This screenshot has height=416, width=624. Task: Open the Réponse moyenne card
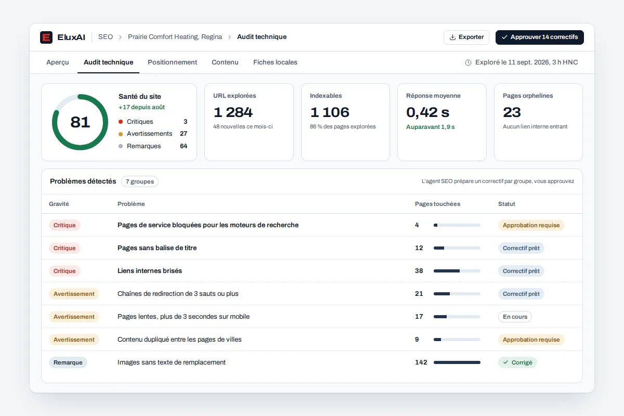pos(442,122)
